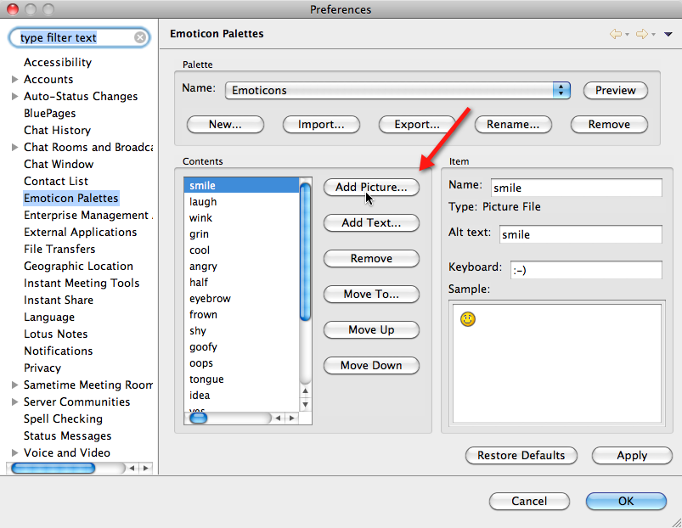Click the Import... button
Image resolution: width=682 pixels, height=528 pixels.
click(321, 124)
